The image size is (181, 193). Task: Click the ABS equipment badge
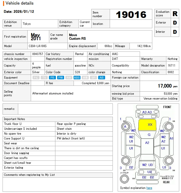77,78
